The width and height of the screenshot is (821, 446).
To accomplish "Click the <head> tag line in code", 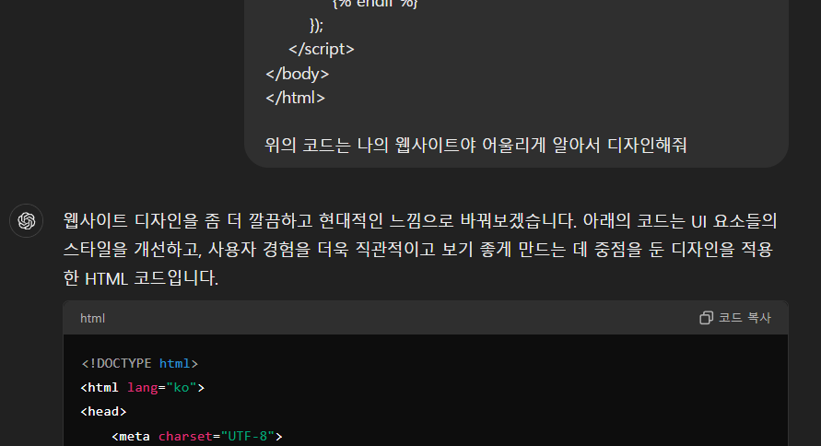I will (104, 412).
